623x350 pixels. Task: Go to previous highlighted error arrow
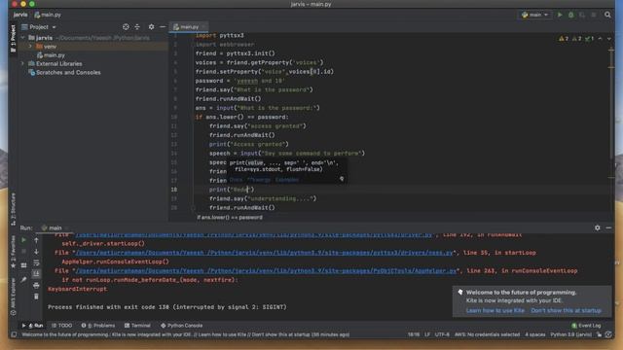coord(600,39)
